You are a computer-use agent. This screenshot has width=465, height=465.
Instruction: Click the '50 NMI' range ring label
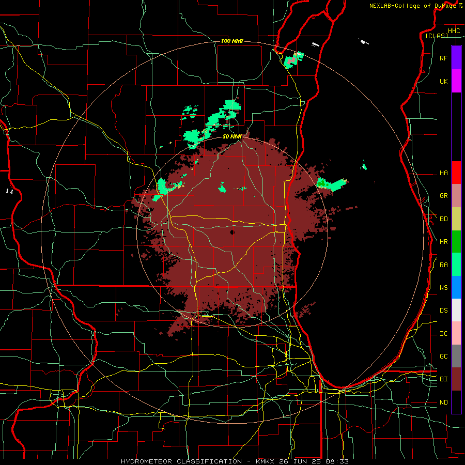(x=232, y=136)
